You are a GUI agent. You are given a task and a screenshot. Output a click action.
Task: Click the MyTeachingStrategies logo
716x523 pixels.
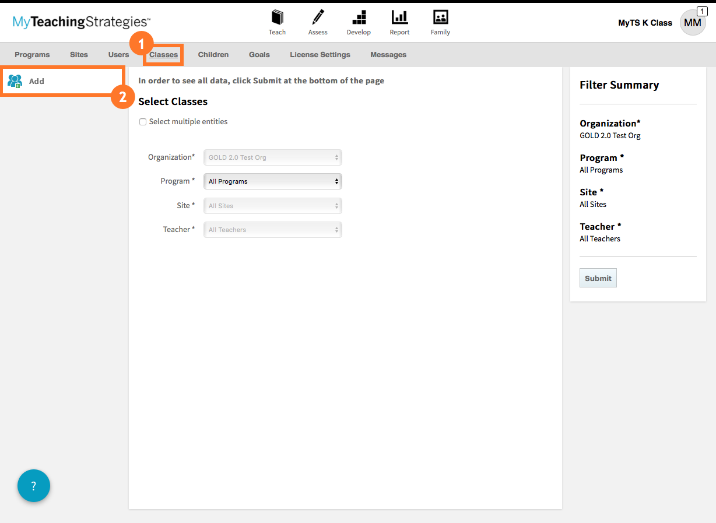[x=80, y=21]
